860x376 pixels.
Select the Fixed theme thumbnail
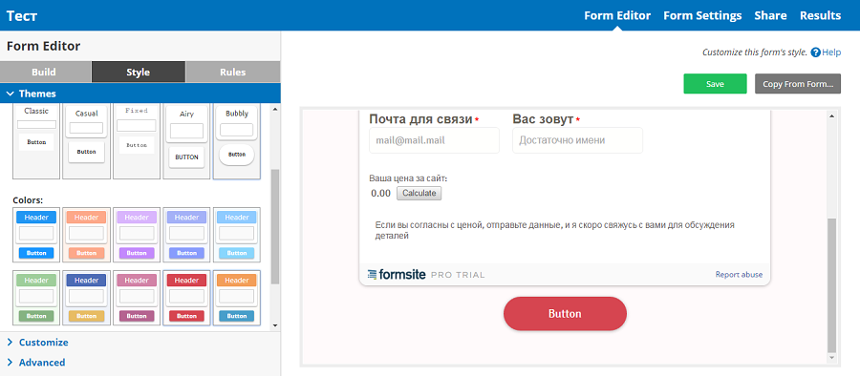137,141
